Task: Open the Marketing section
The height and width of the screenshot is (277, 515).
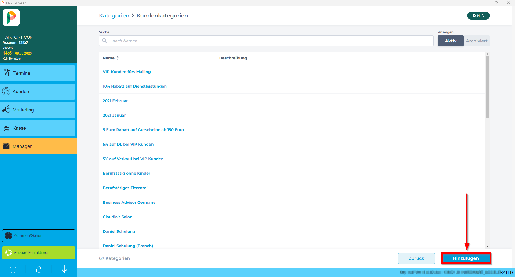Action: [38, 110]
